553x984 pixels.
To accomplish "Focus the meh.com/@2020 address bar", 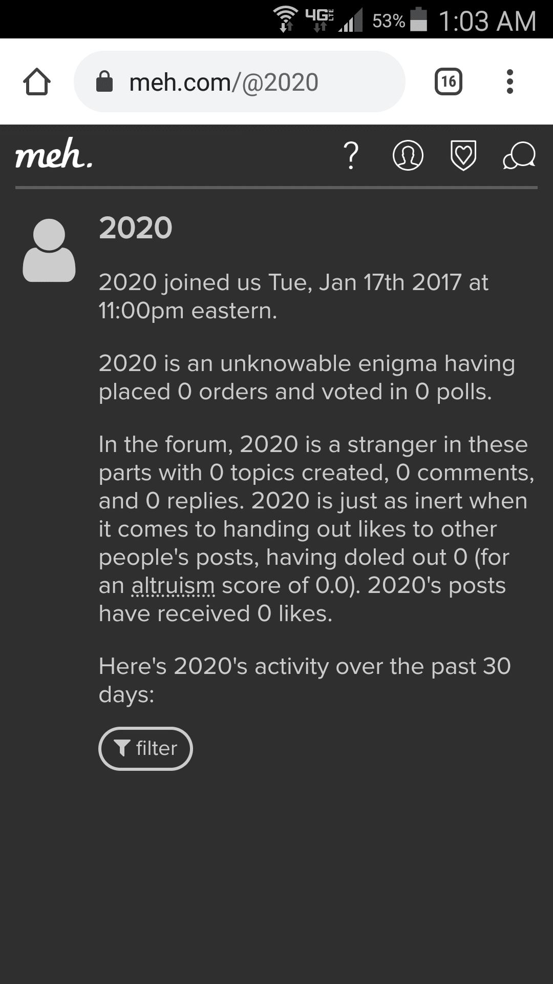I will point(241,82).
